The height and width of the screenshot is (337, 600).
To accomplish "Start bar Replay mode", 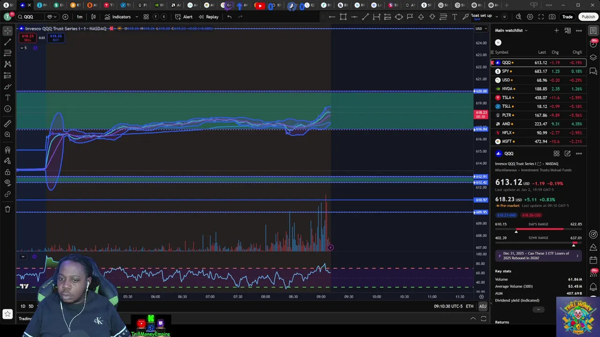I will click(209, 17).
